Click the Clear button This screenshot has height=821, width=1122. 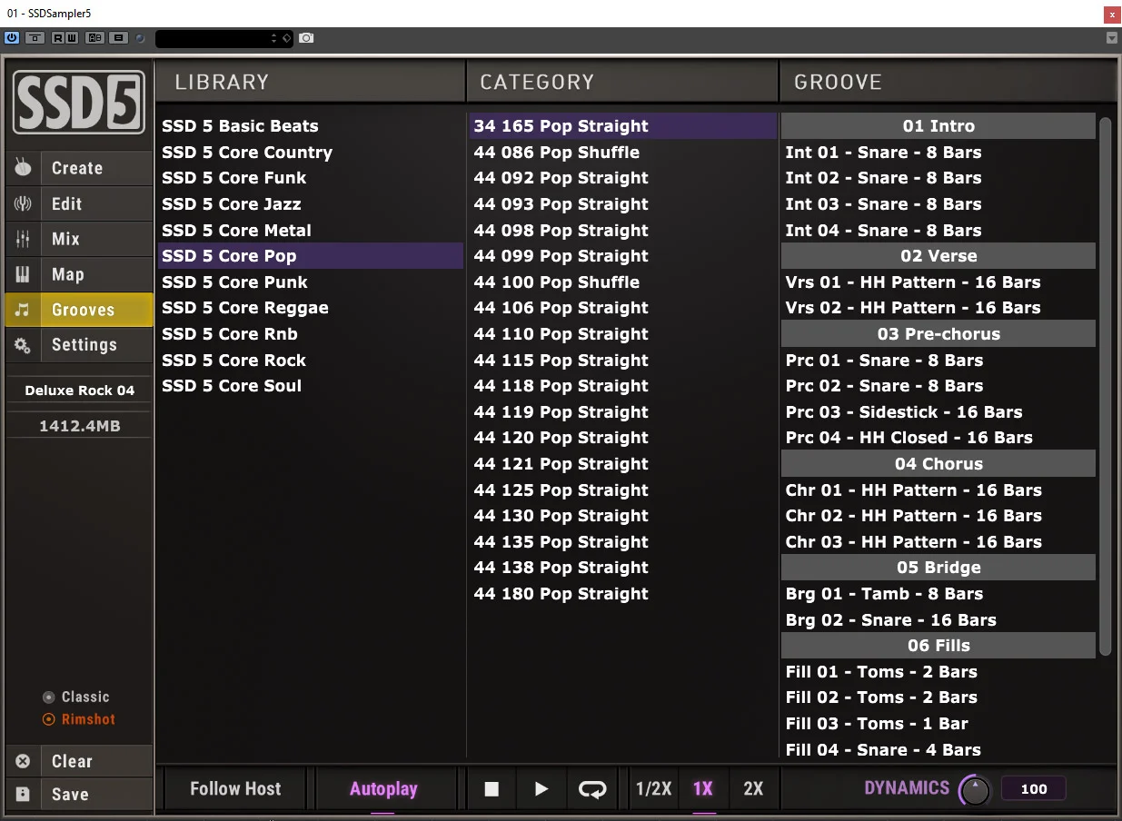[79, 761]
